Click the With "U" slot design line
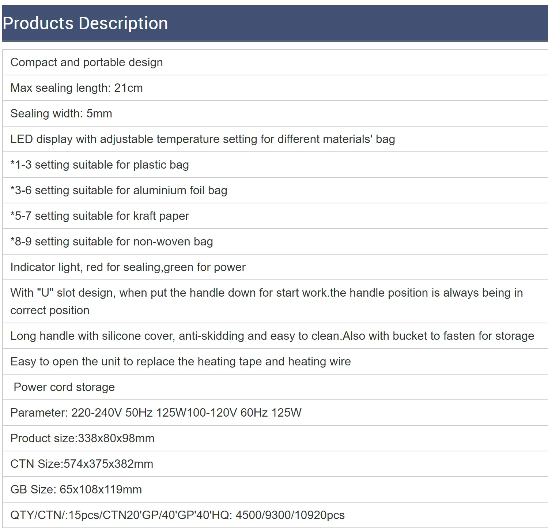Screen dimensions: 548x530 (x=267, y=293)
